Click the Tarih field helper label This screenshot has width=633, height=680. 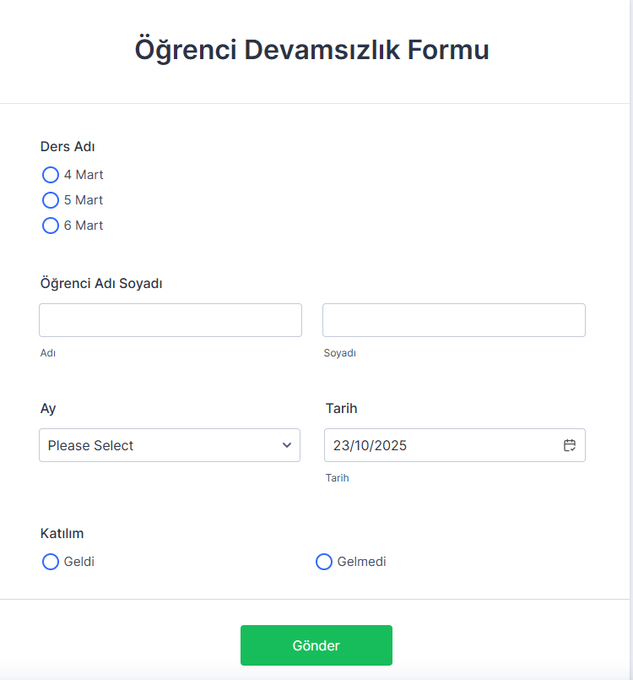337,477
